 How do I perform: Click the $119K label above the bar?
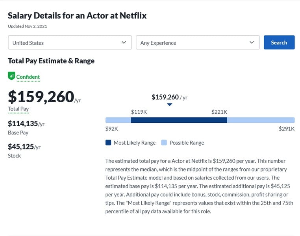click(139, 112)
